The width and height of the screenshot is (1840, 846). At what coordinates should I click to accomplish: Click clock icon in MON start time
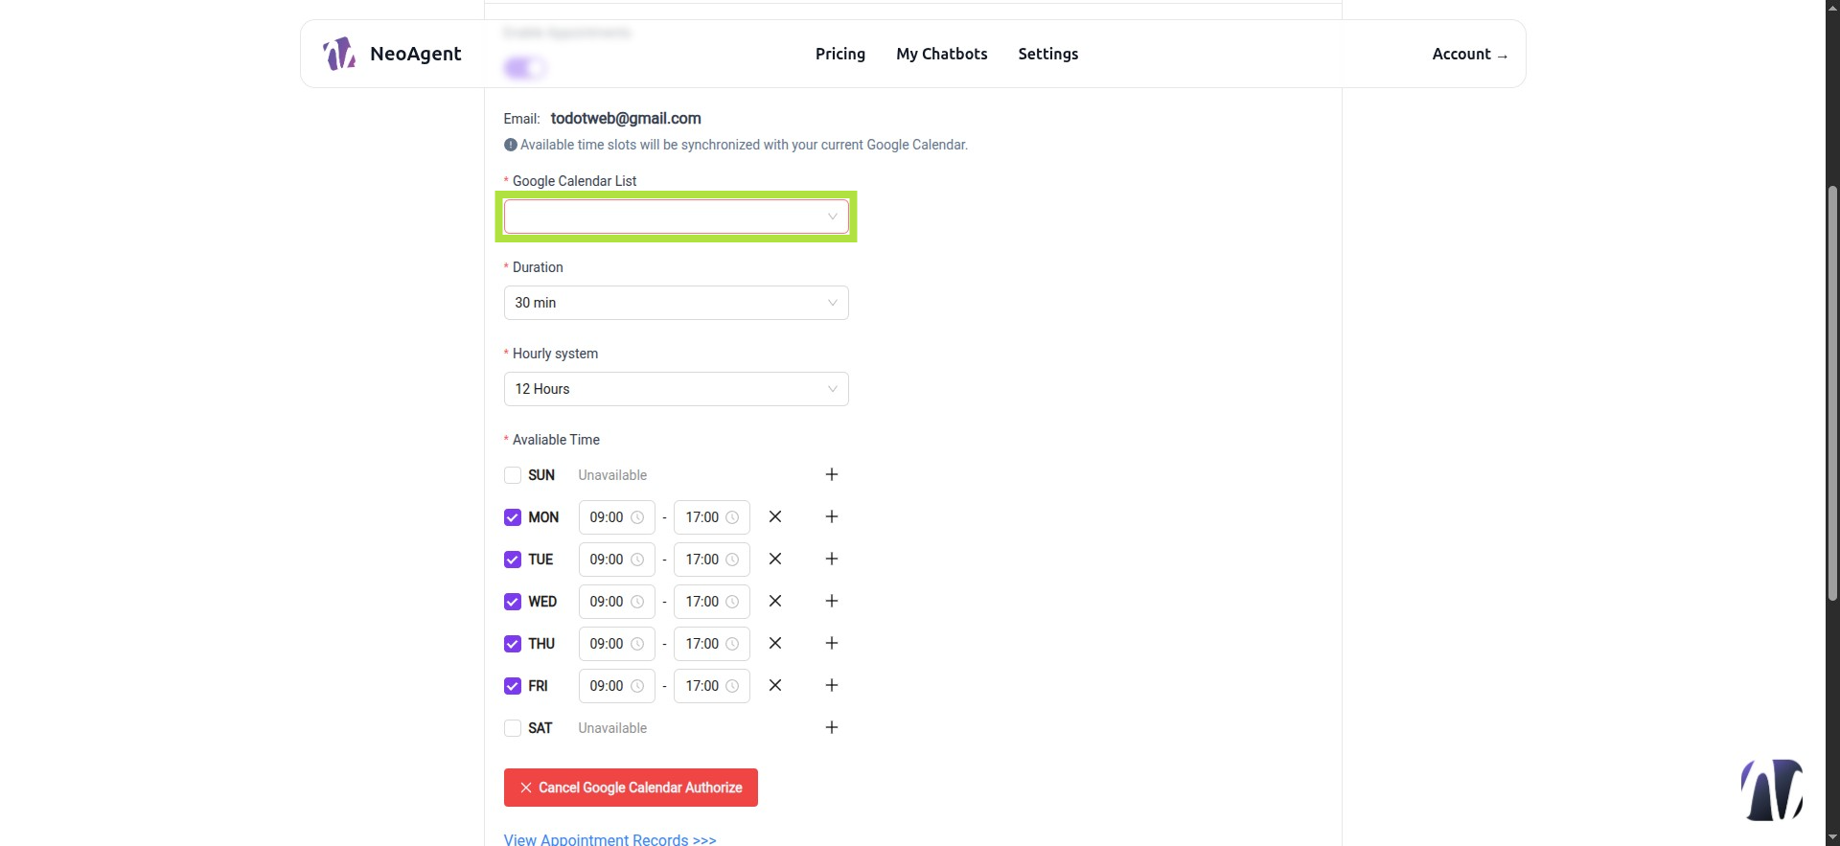click(637, 517)
